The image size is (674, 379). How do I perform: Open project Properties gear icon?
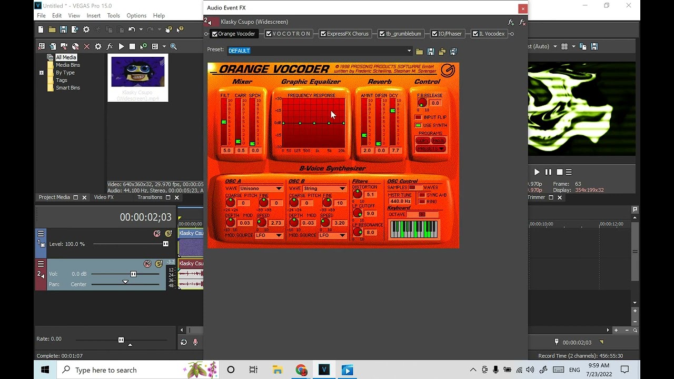click(86, 30)
